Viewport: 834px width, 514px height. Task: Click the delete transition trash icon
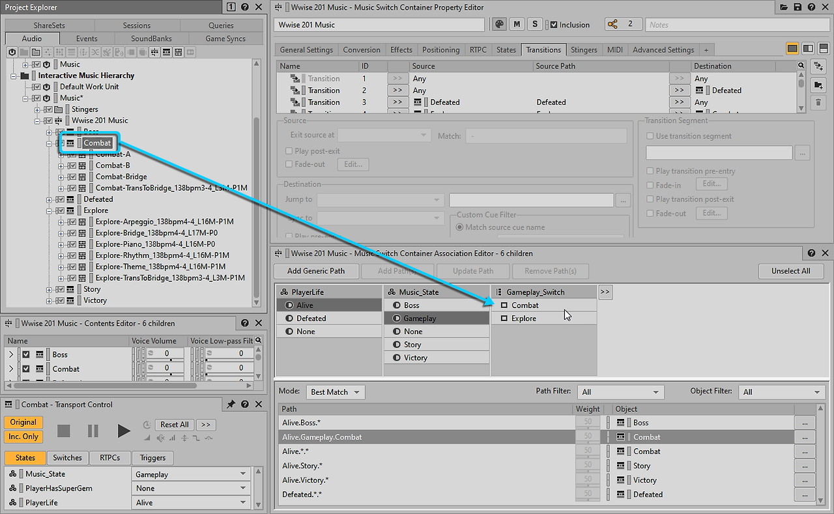click(819, 103)
